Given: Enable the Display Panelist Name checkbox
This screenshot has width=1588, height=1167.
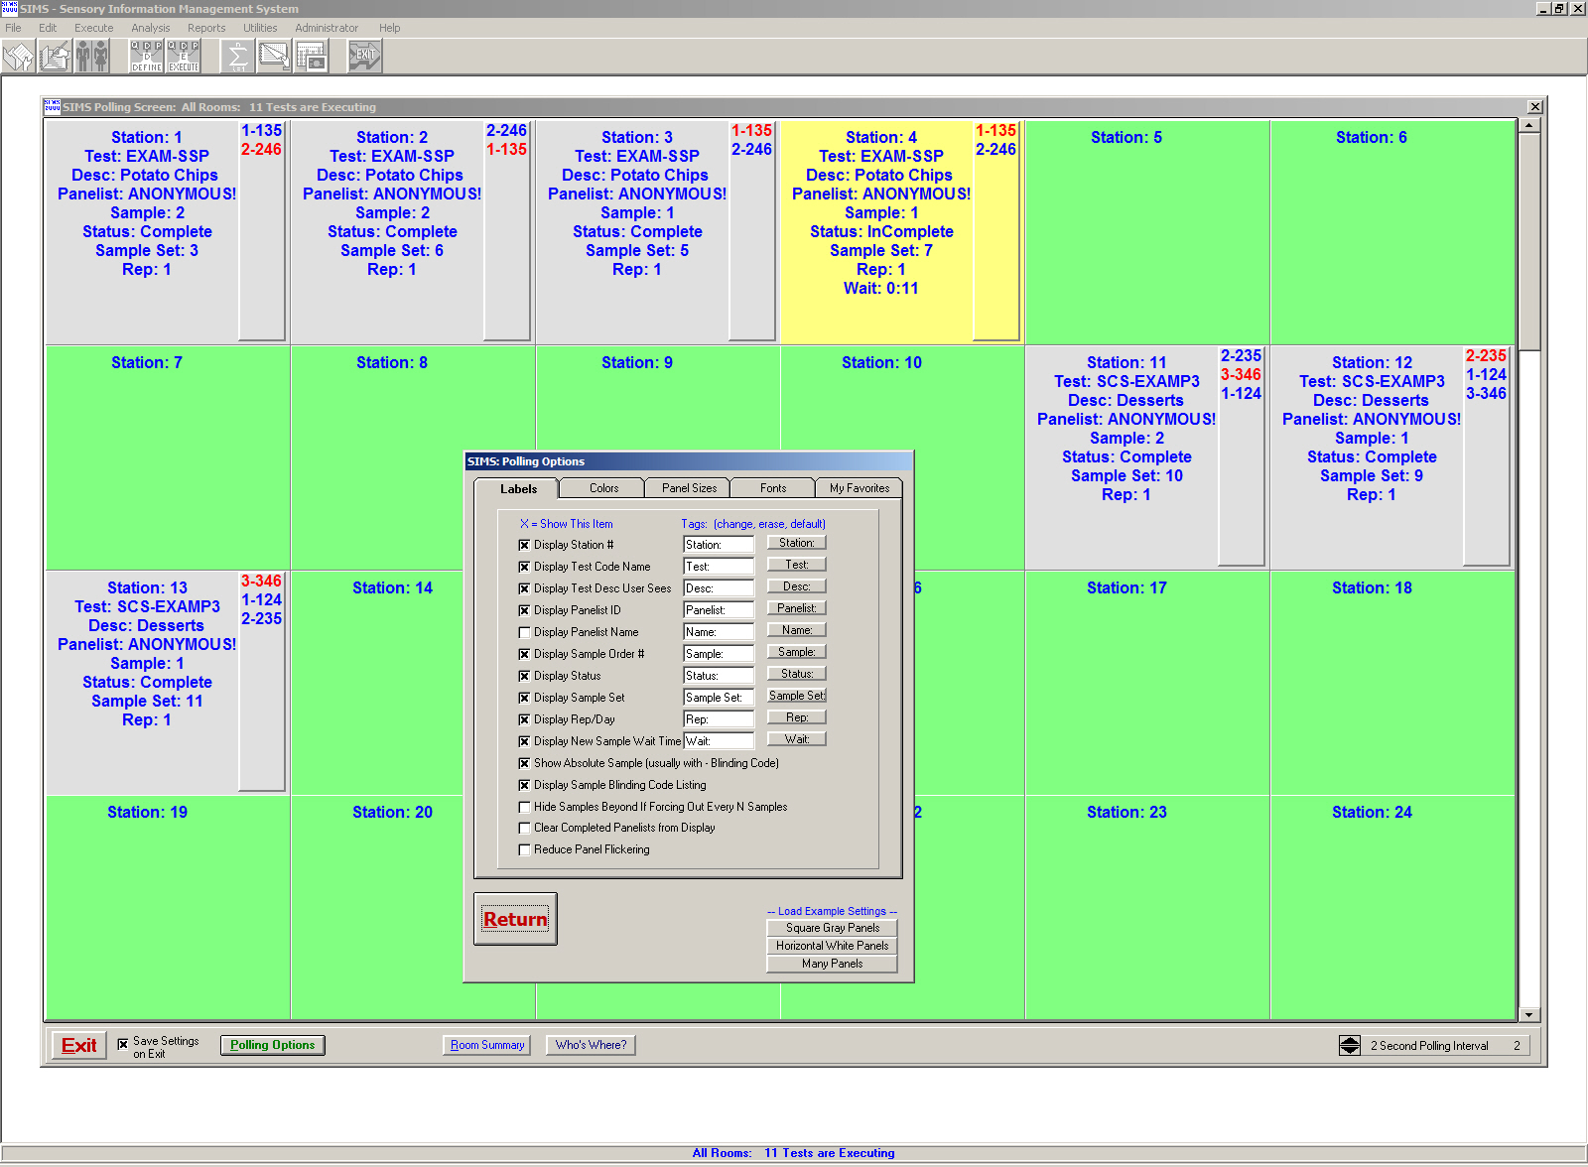Looking at the screenshot, I should click(x=524, y=632).
